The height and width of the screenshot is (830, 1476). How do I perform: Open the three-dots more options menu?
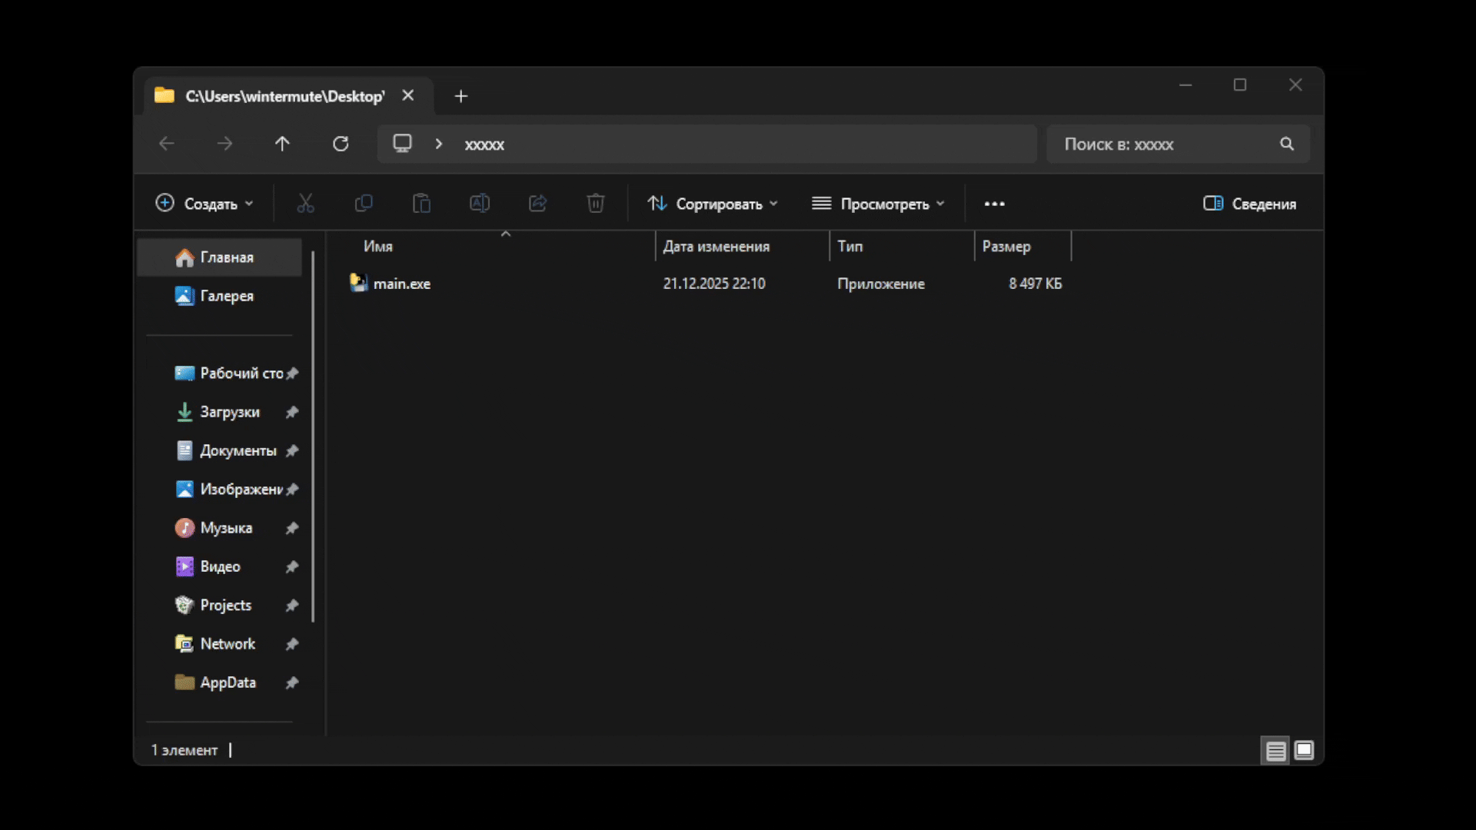[994, 204]
